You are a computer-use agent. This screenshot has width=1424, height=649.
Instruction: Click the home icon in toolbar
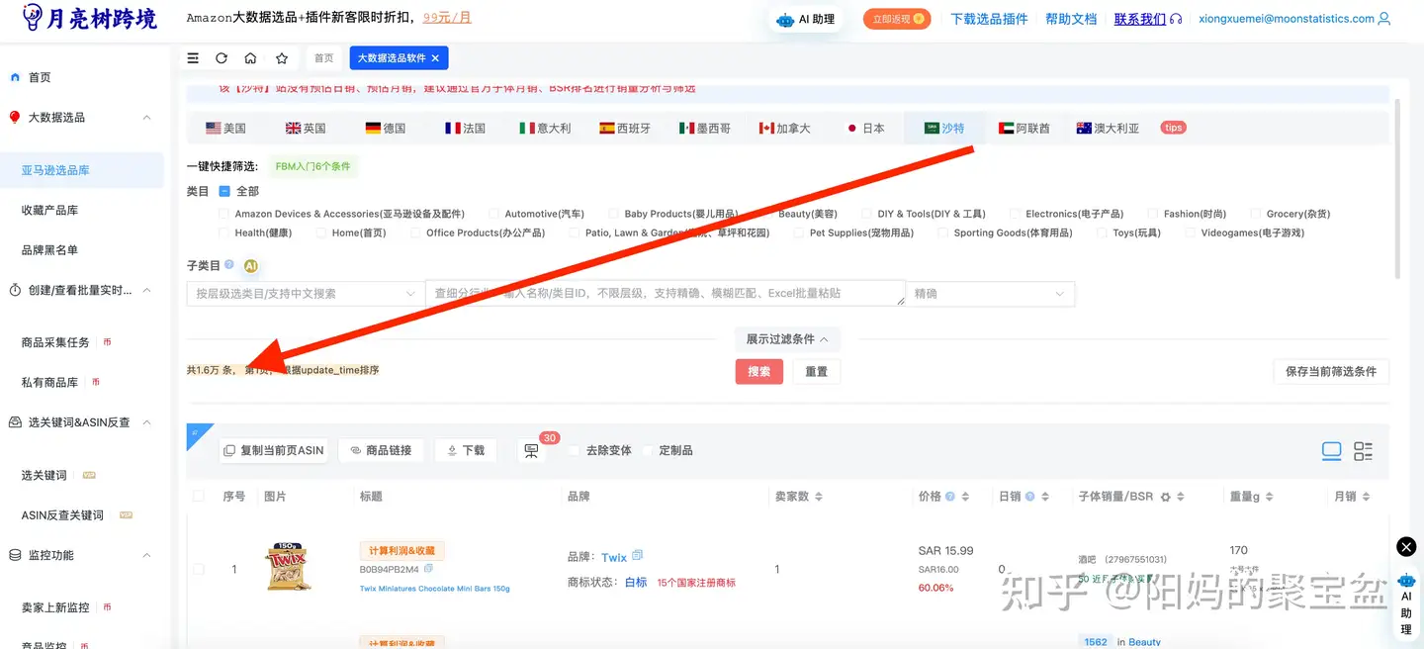click(250, 58)
